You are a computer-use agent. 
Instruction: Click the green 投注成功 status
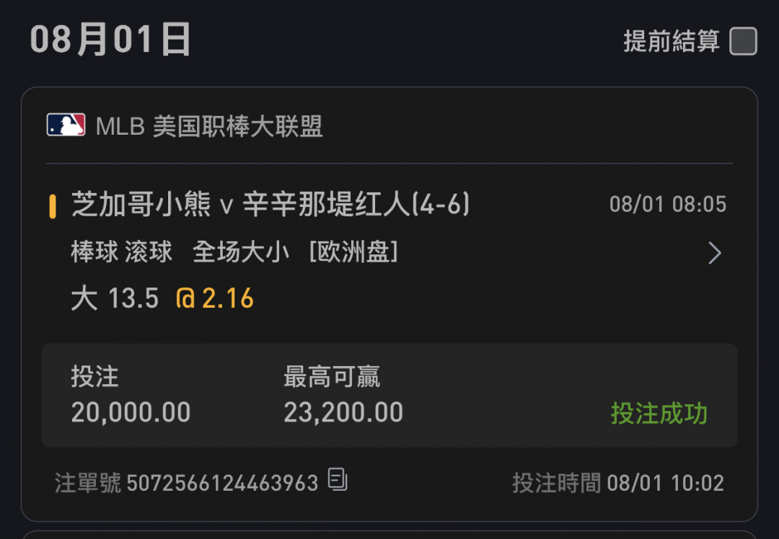[x=659, y=414]
